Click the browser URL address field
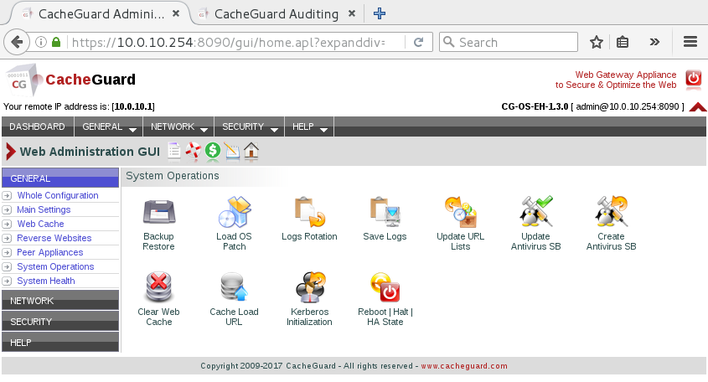708x382 pixels. tap(228, 42)
